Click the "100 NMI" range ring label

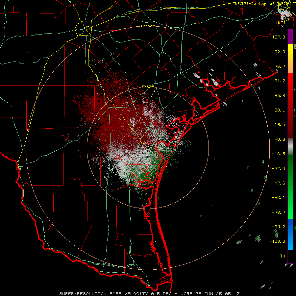148,26
